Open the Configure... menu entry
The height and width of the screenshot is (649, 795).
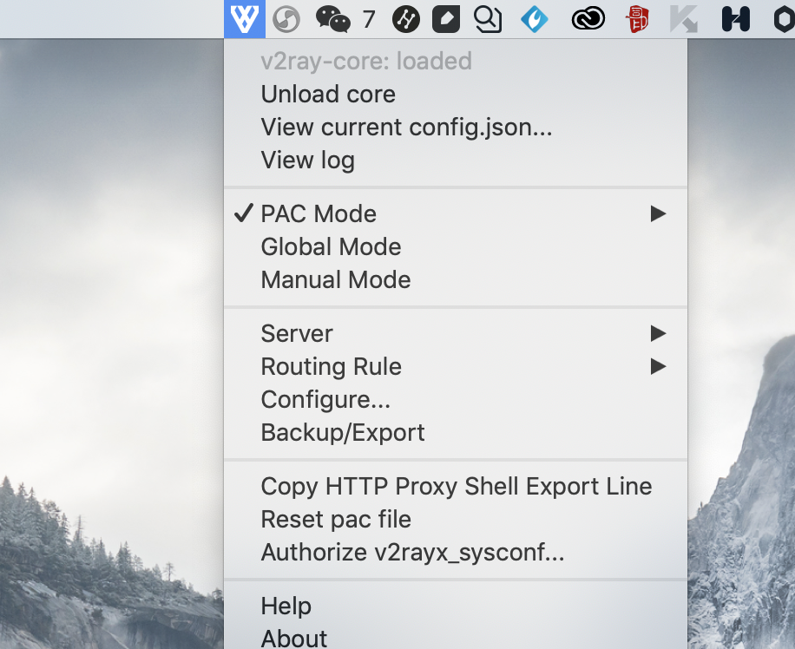tap(325, 399)
